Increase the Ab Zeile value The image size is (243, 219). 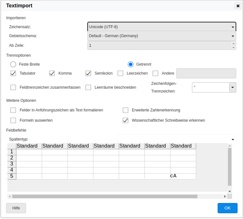[233, 43]
